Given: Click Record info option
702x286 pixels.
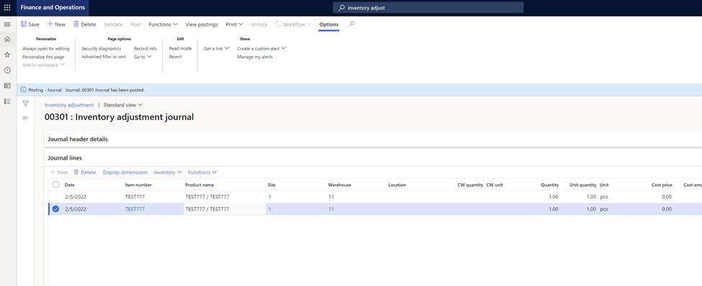Looking at the screenshot, I should pos(145,48).
